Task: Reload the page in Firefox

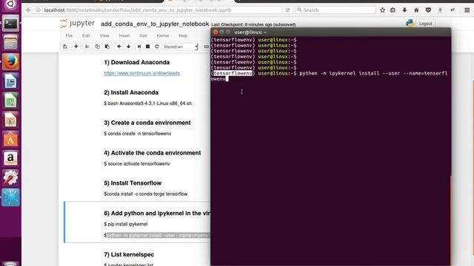Action: coord(288,10)
